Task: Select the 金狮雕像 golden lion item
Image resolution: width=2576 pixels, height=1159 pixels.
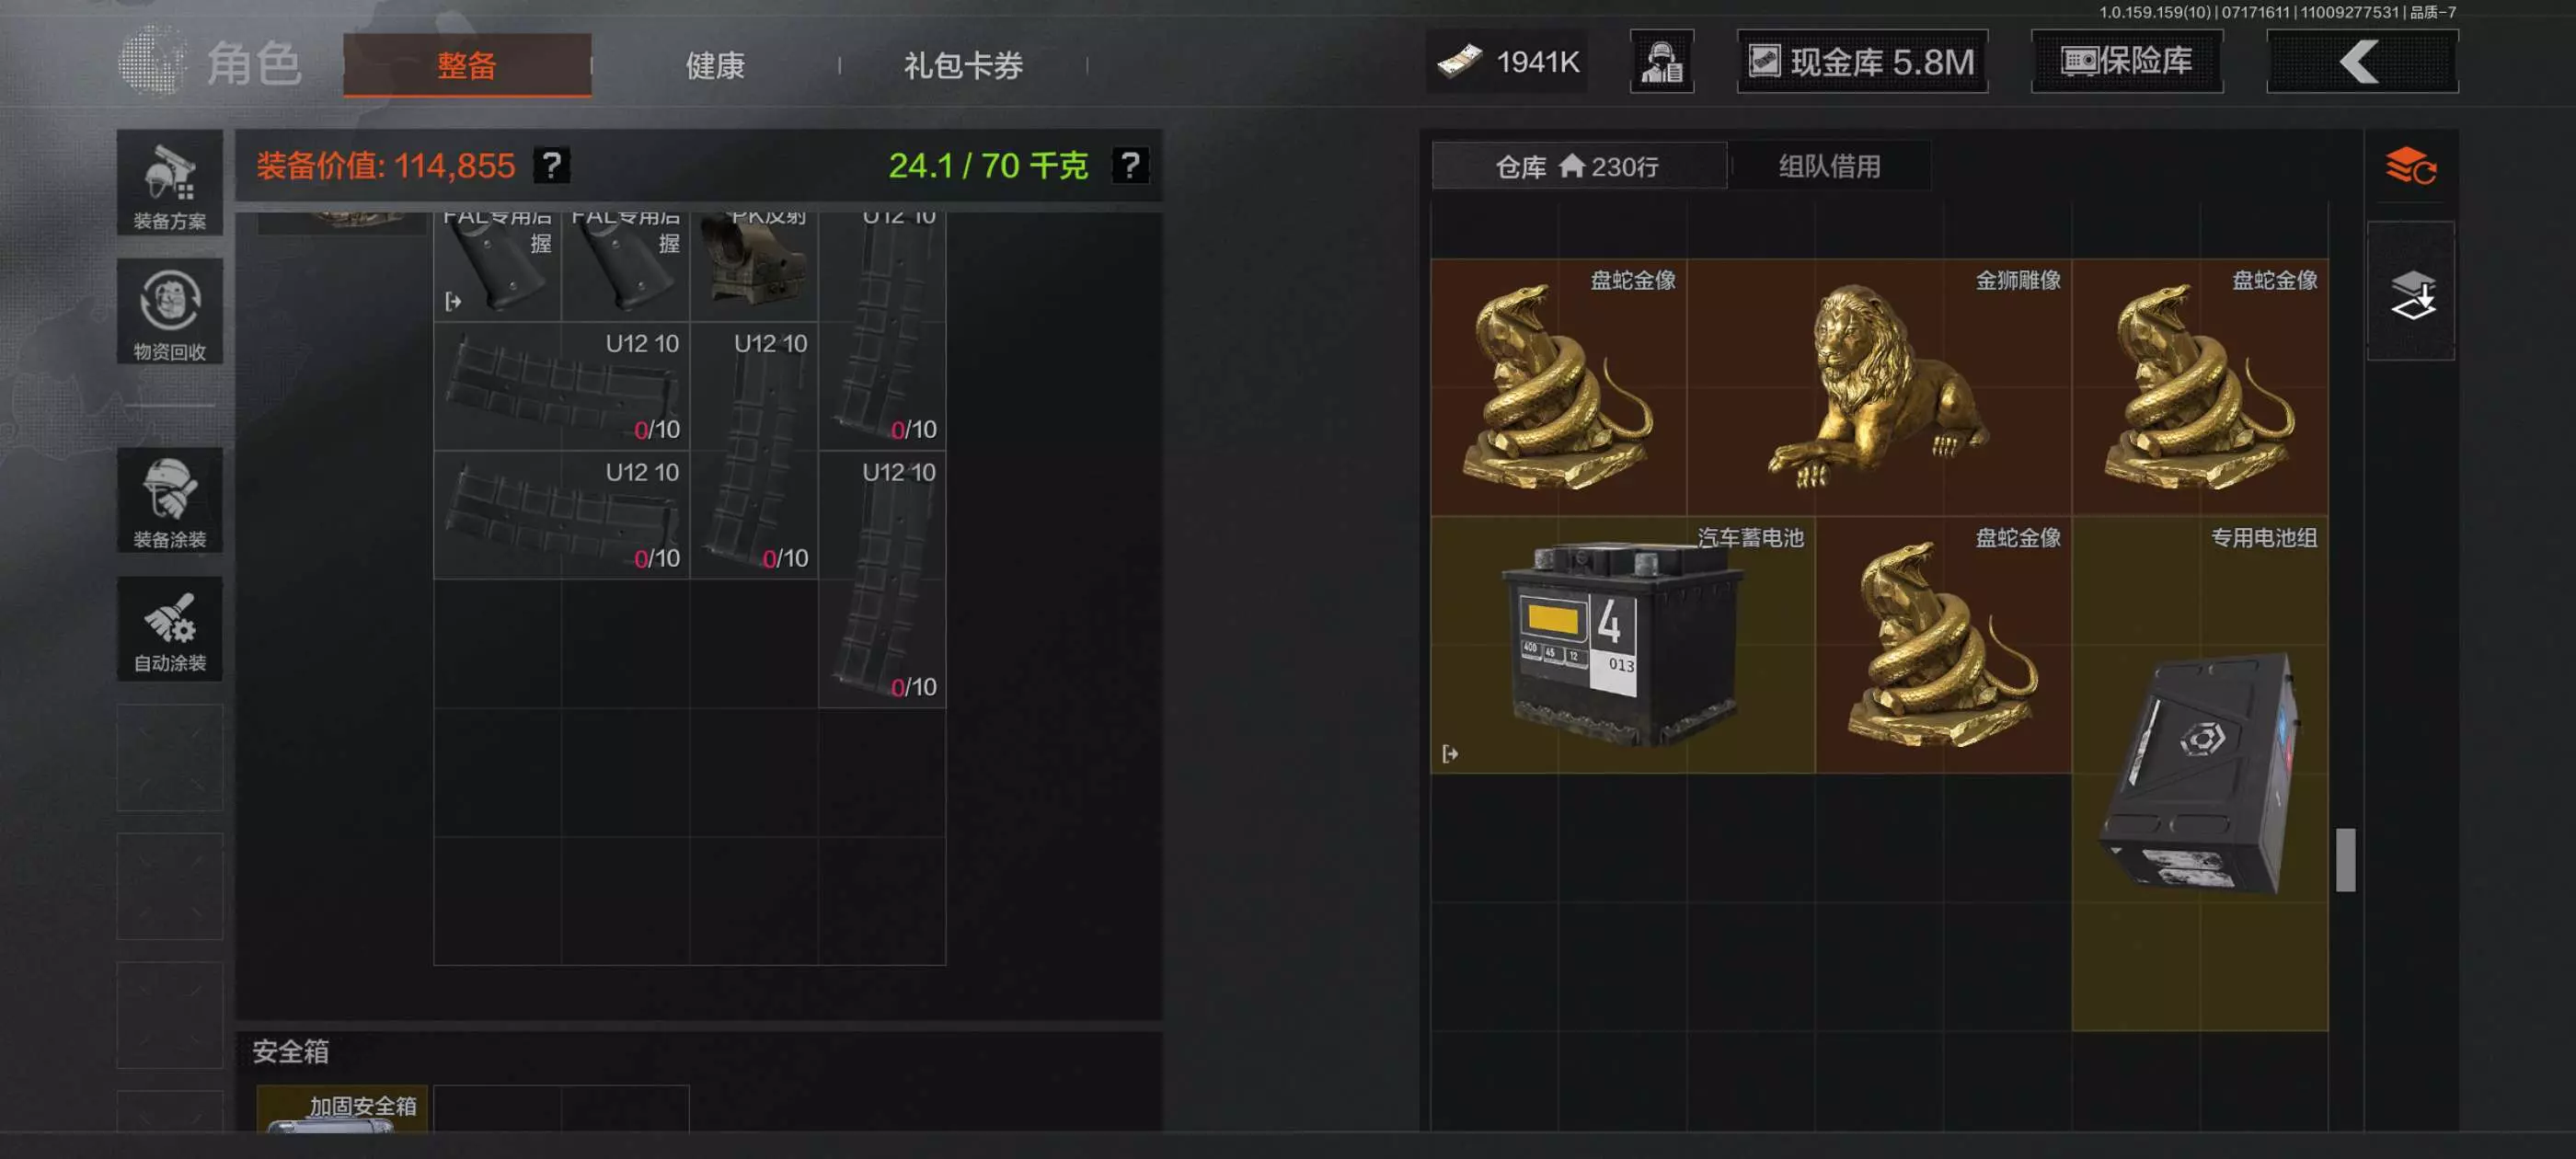Action: click(x=1879, y=388)
